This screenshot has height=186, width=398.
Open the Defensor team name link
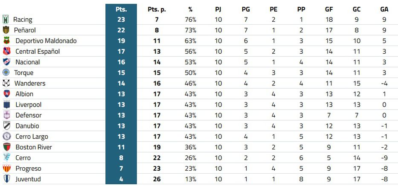[x=29, y=116]
